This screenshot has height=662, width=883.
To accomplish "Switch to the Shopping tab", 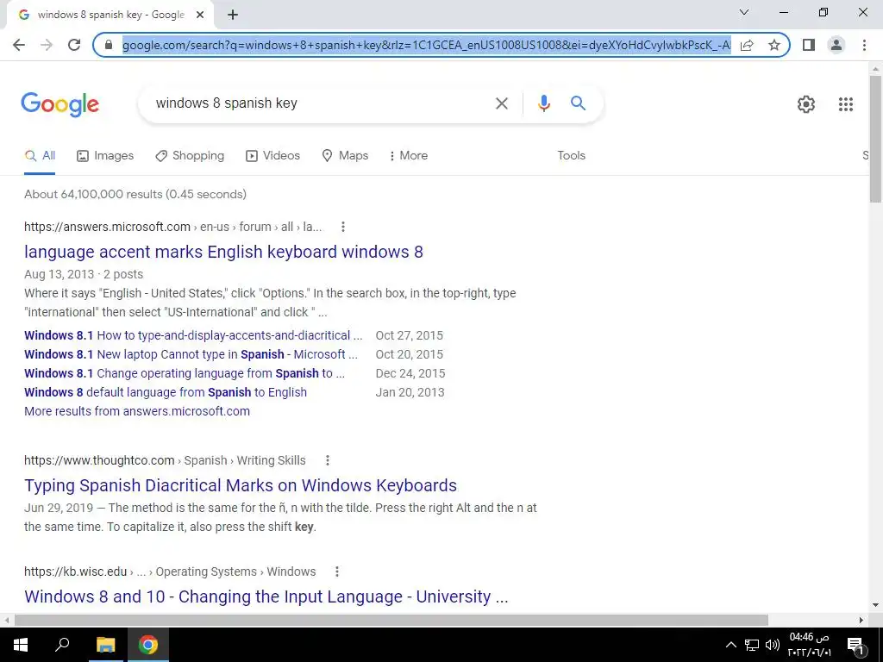I will [190, 156].
